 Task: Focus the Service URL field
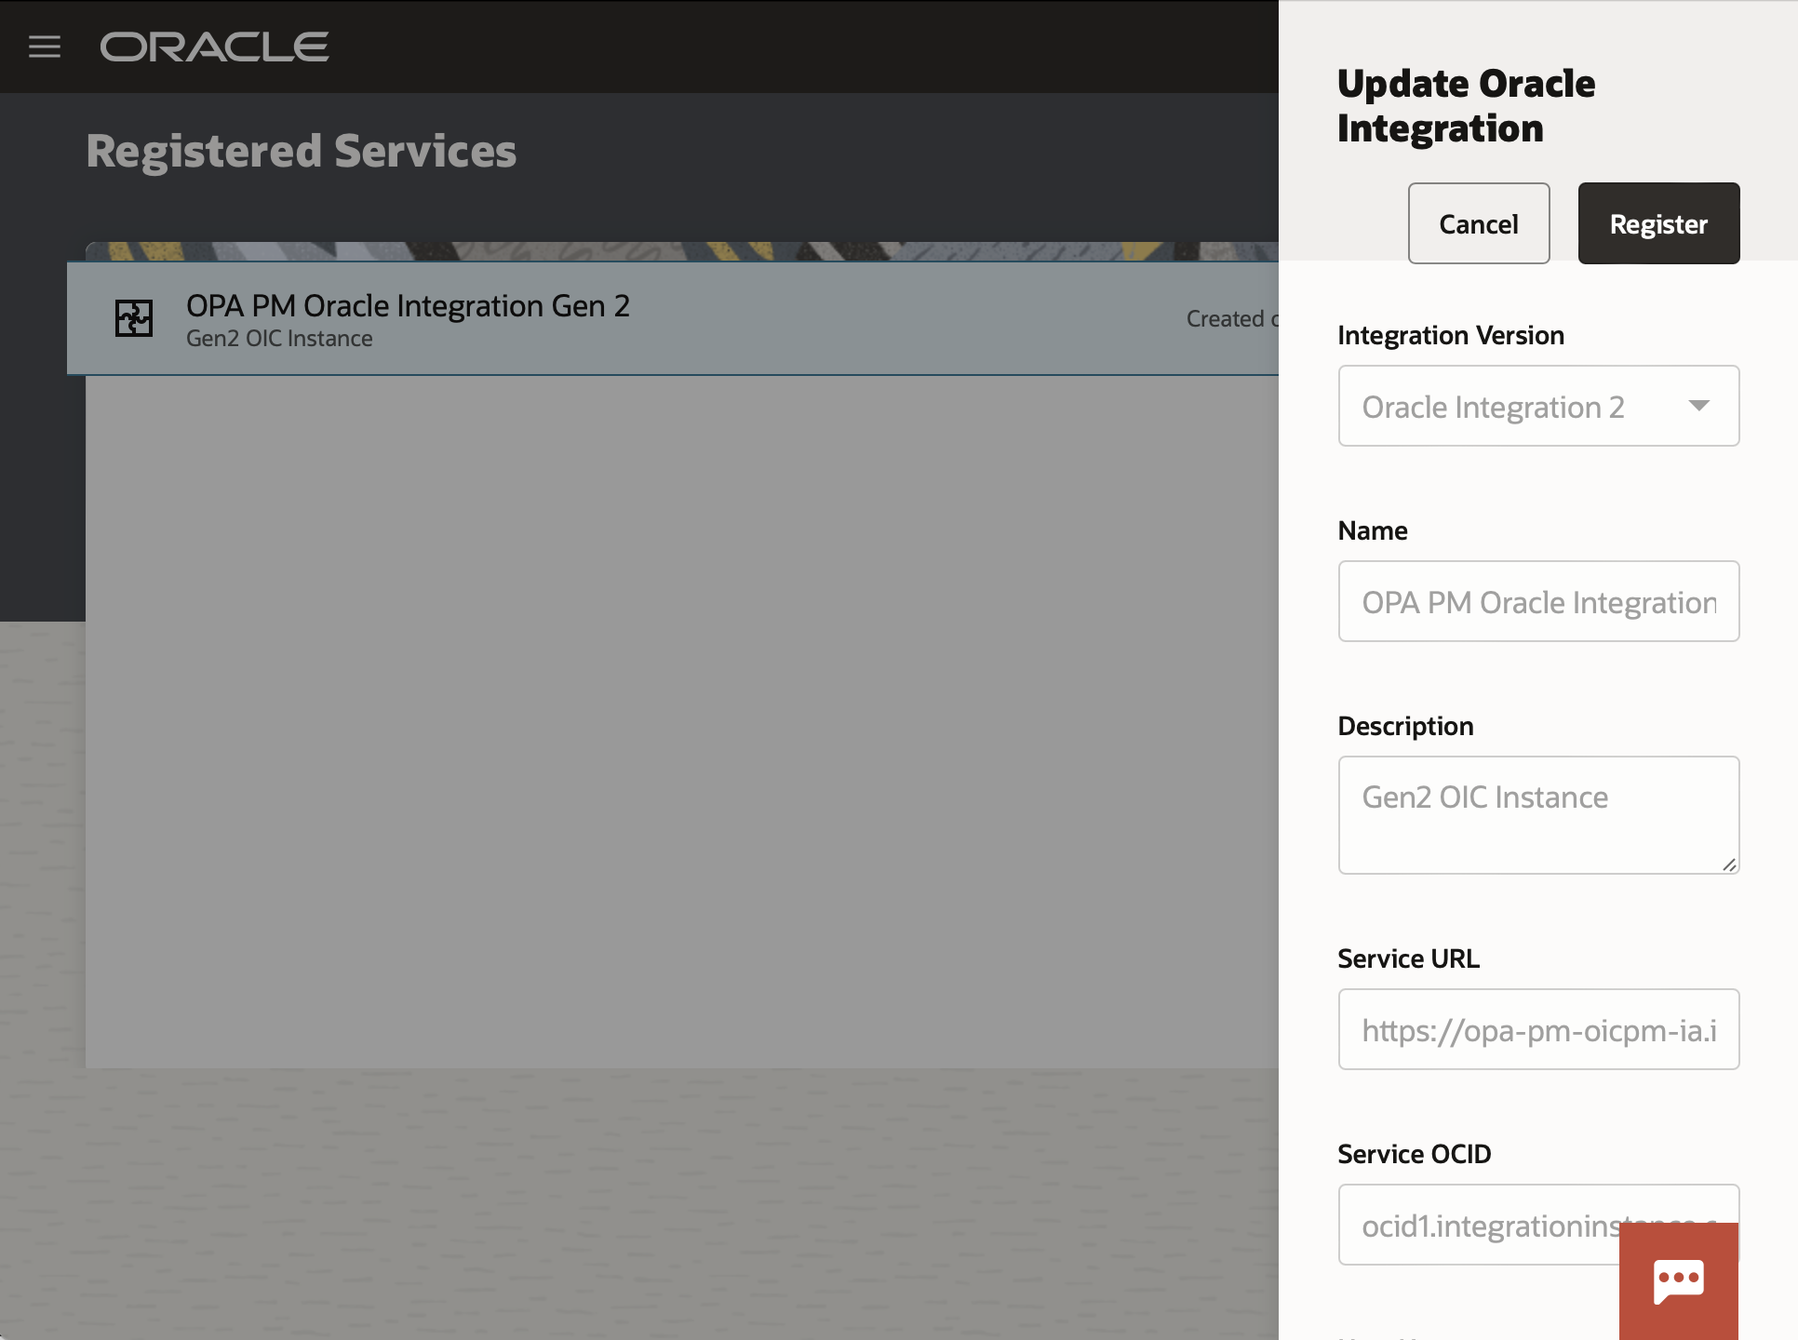click(1537, 1029)
